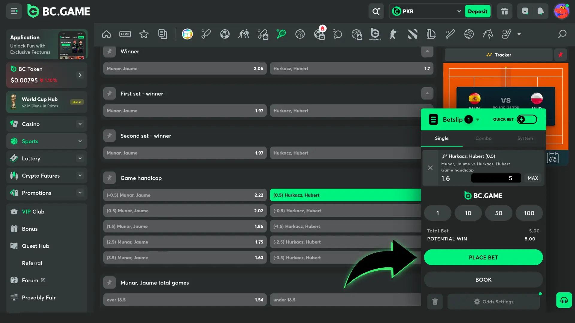The height and width of the screenshot is (323, 575).
Task: Open the user profile avatar
Action: [562, 11]
